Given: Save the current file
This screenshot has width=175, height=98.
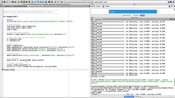Looking at the screenshot, I should (x=7, y=2).
